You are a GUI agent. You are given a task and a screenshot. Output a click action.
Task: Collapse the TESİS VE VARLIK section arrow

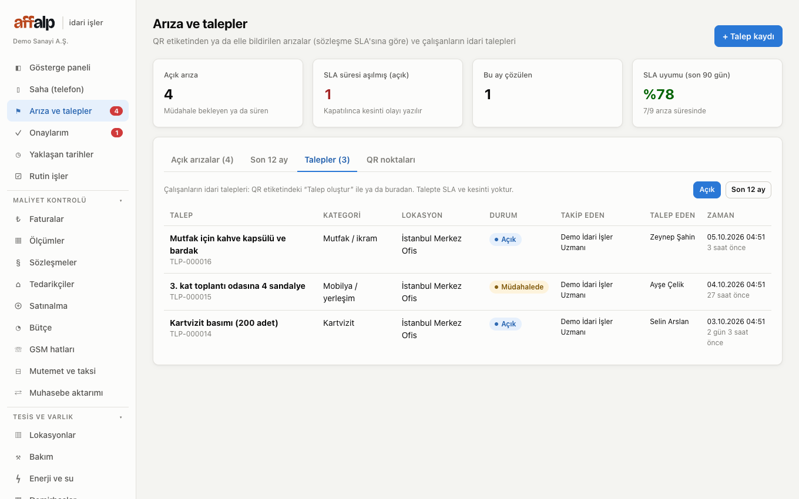[x=121, y=417]
